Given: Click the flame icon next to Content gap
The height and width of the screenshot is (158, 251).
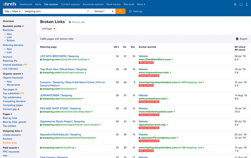Looking at the screenshot, I should click(18, 109).
